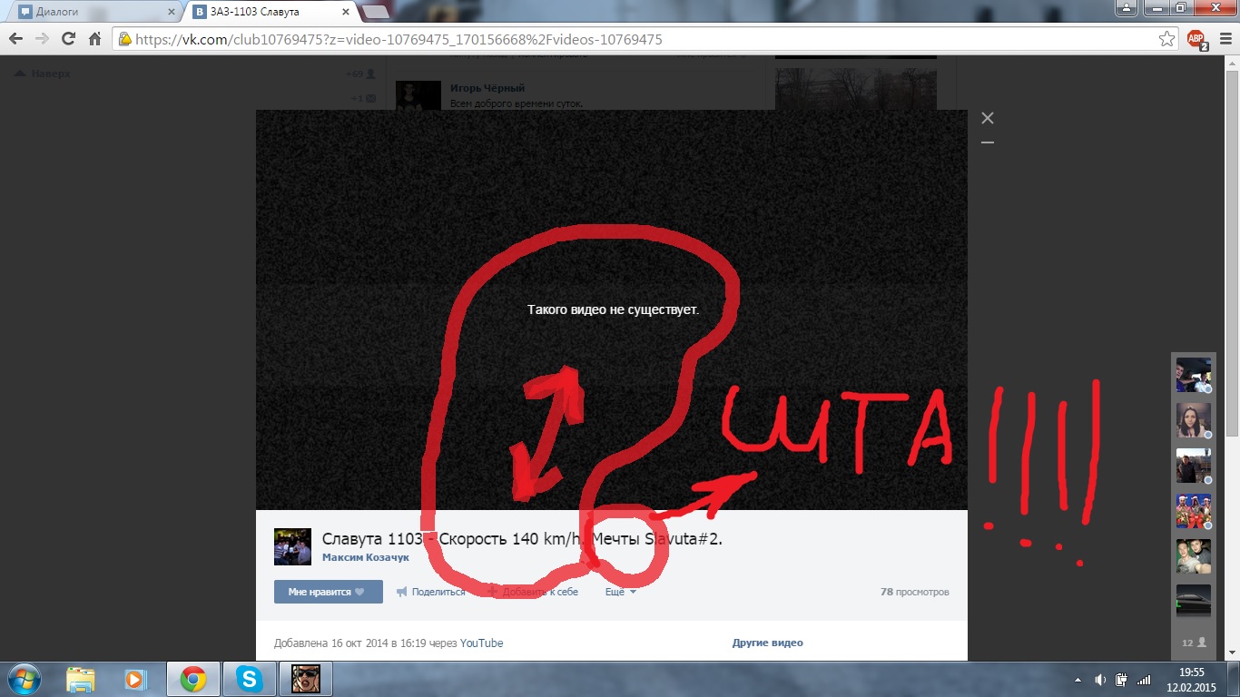
Task: Open Максим Козачук's profile
Action: click(366, 557)
